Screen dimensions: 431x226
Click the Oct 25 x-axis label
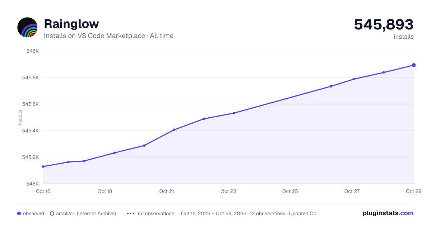click(290, 191)
